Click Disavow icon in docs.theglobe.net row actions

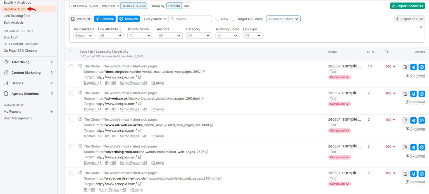pyautogui.click(x=422, y=67)
